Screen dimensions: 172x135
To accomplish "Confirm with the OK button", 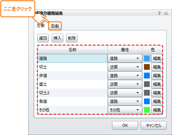I will pos(125,125).
